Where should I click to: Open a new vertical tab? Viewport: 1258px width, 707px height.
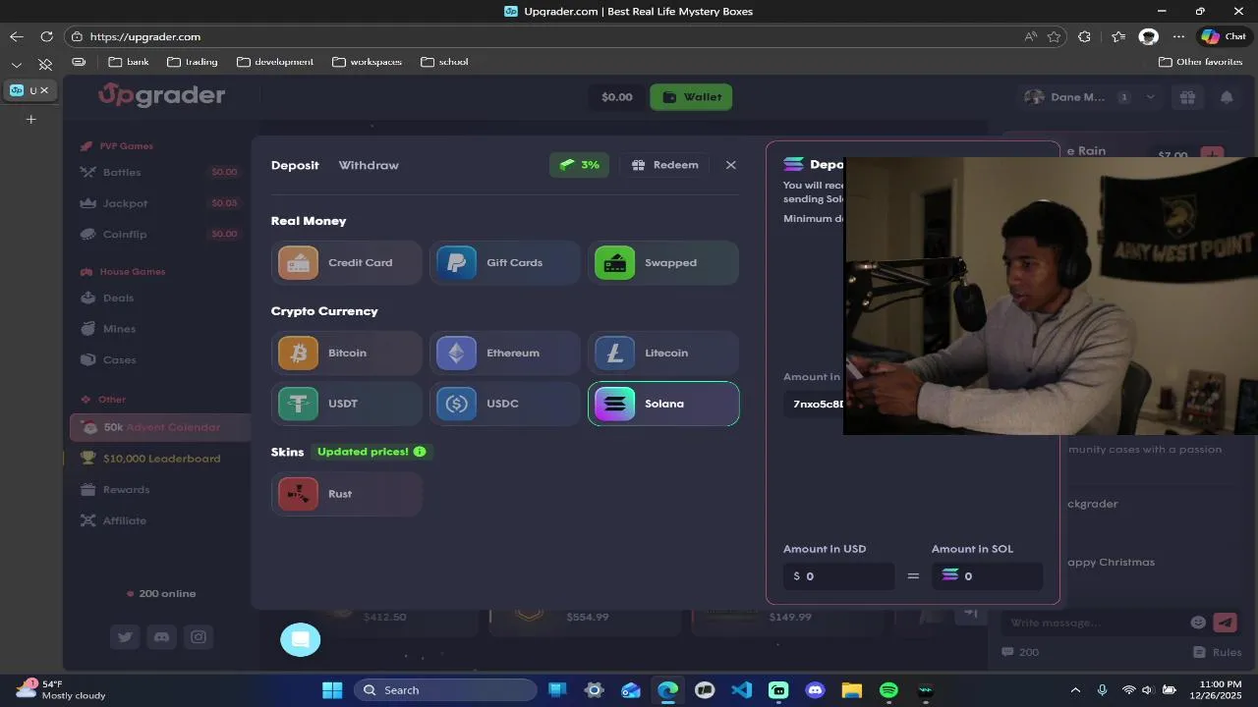[30, 119]
